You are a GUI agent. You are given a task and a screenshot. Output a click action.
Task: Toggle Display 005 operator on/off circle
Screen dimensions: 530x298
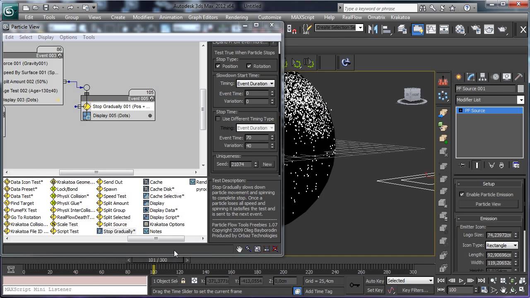(150, 116)
